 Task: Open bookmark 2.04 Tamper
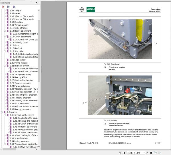click(x=15, y=11)
